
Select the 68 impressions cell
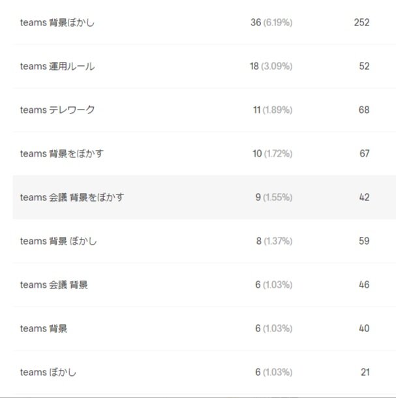click(x=364, y=110)
